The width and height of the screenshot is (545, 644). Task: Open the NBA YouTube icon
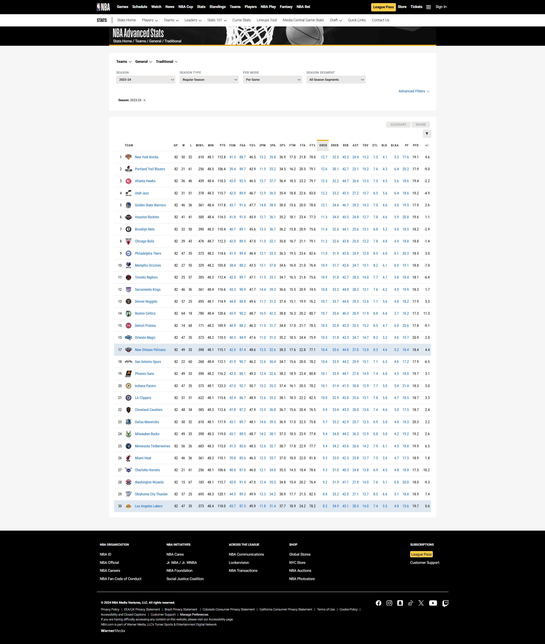[x=433, y=603]
